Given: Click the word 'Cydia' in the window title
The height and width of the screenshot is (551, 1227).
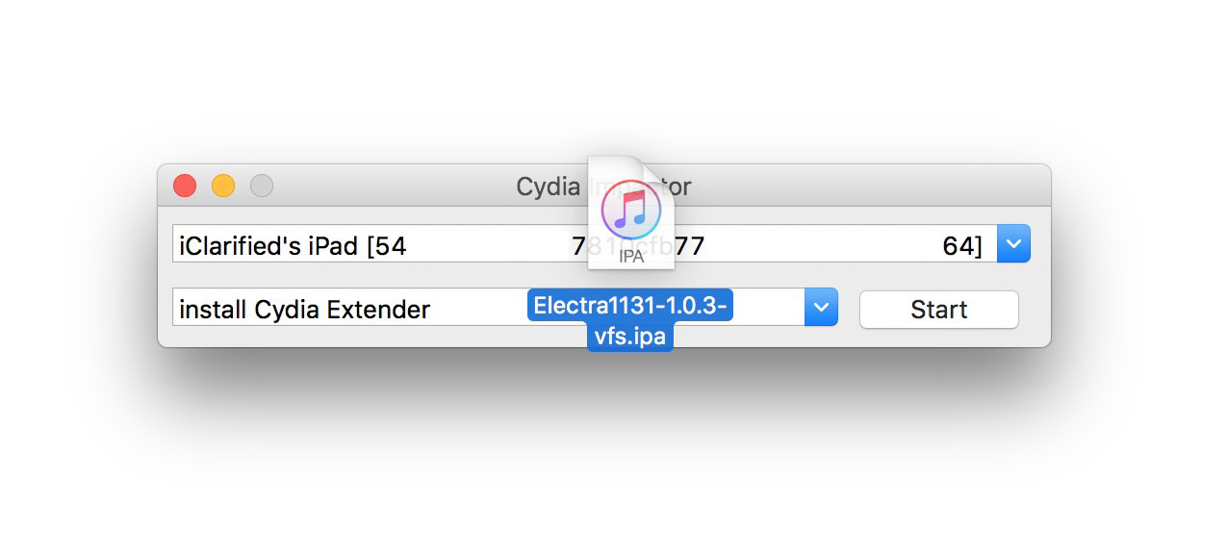Looking at the screenshot, I should (x=549, y=187).
